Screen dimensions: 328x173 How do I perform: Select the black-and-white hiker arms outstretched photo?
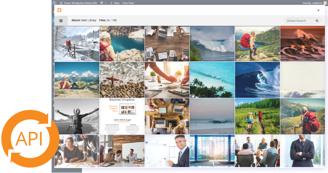(x=77, y=116)
